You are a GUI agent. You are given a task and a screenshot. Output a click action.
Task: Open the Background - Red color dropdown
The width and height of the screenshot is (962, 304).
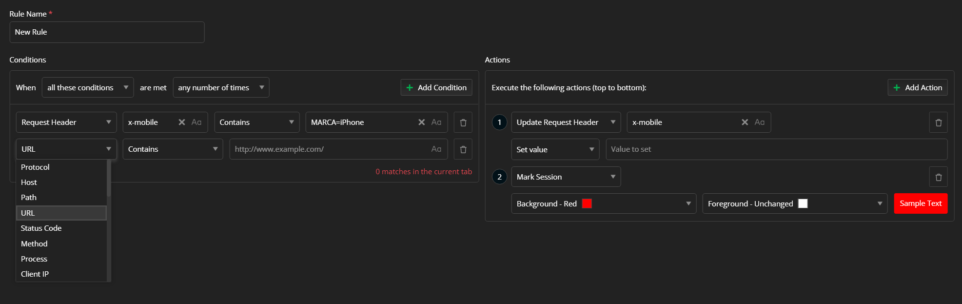coord(603,204)
